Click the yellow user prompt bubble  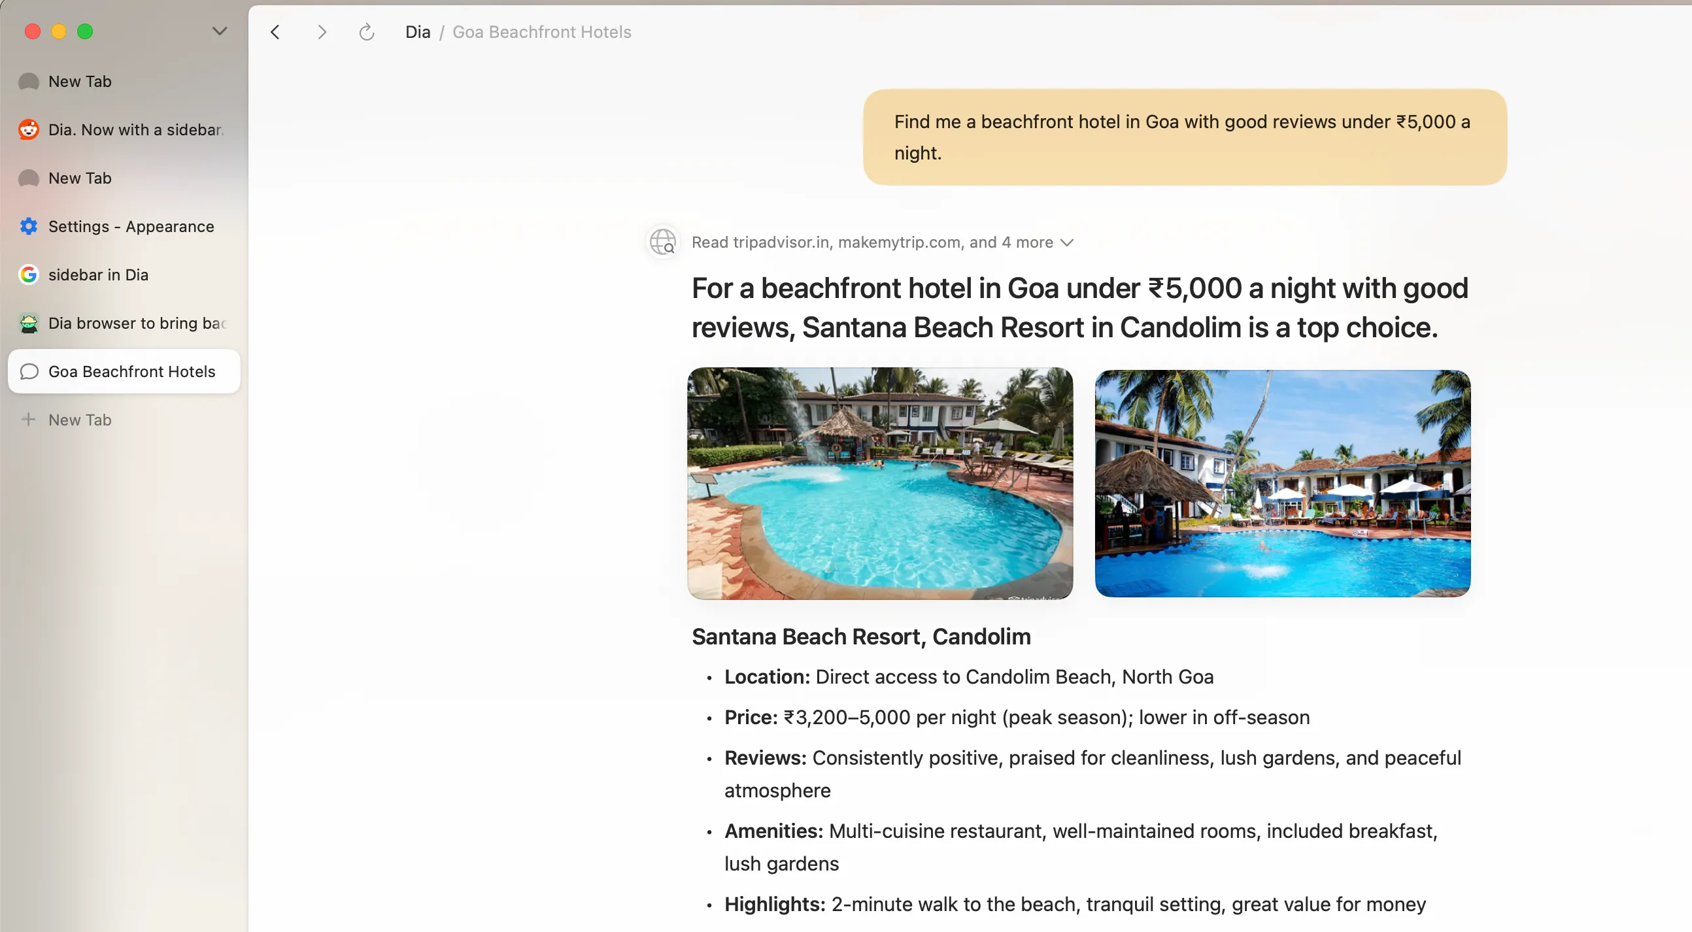coord(1184,137)
